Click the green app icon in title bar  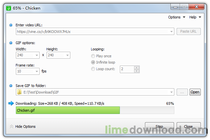click(x=9, y=8)
